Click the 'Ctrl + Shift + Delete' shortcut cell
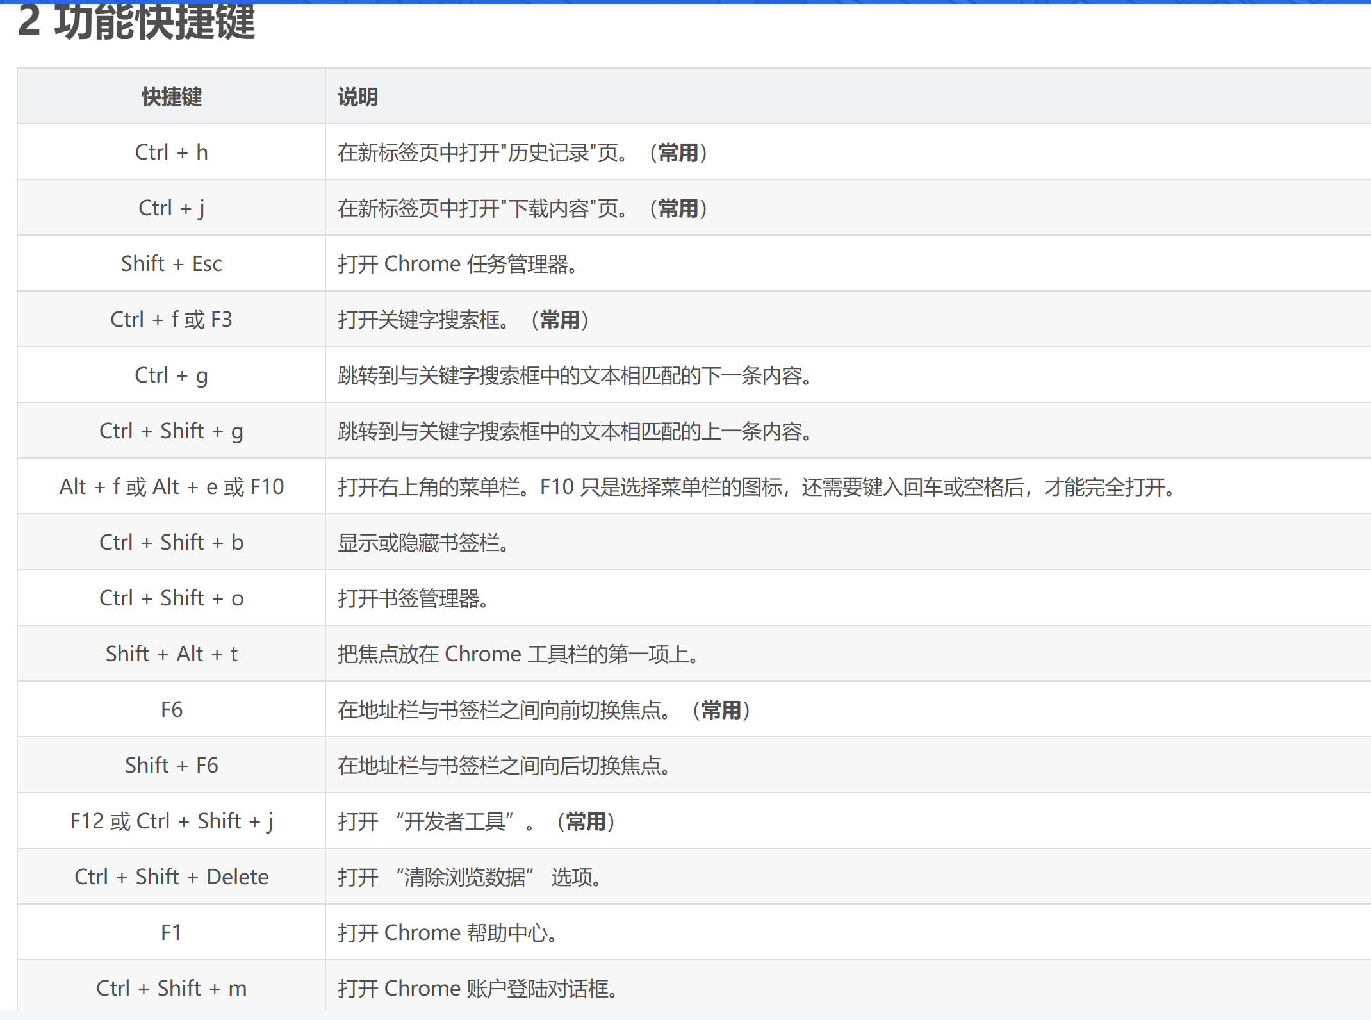Viewport: 1371px width, 1020px height. 171,877
